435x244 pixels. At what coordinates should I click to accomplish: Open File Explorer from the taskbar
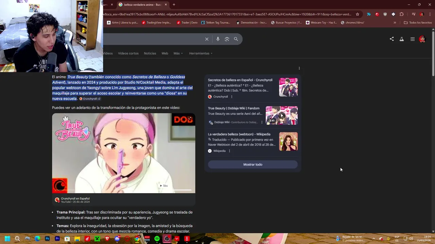point(77,239)
